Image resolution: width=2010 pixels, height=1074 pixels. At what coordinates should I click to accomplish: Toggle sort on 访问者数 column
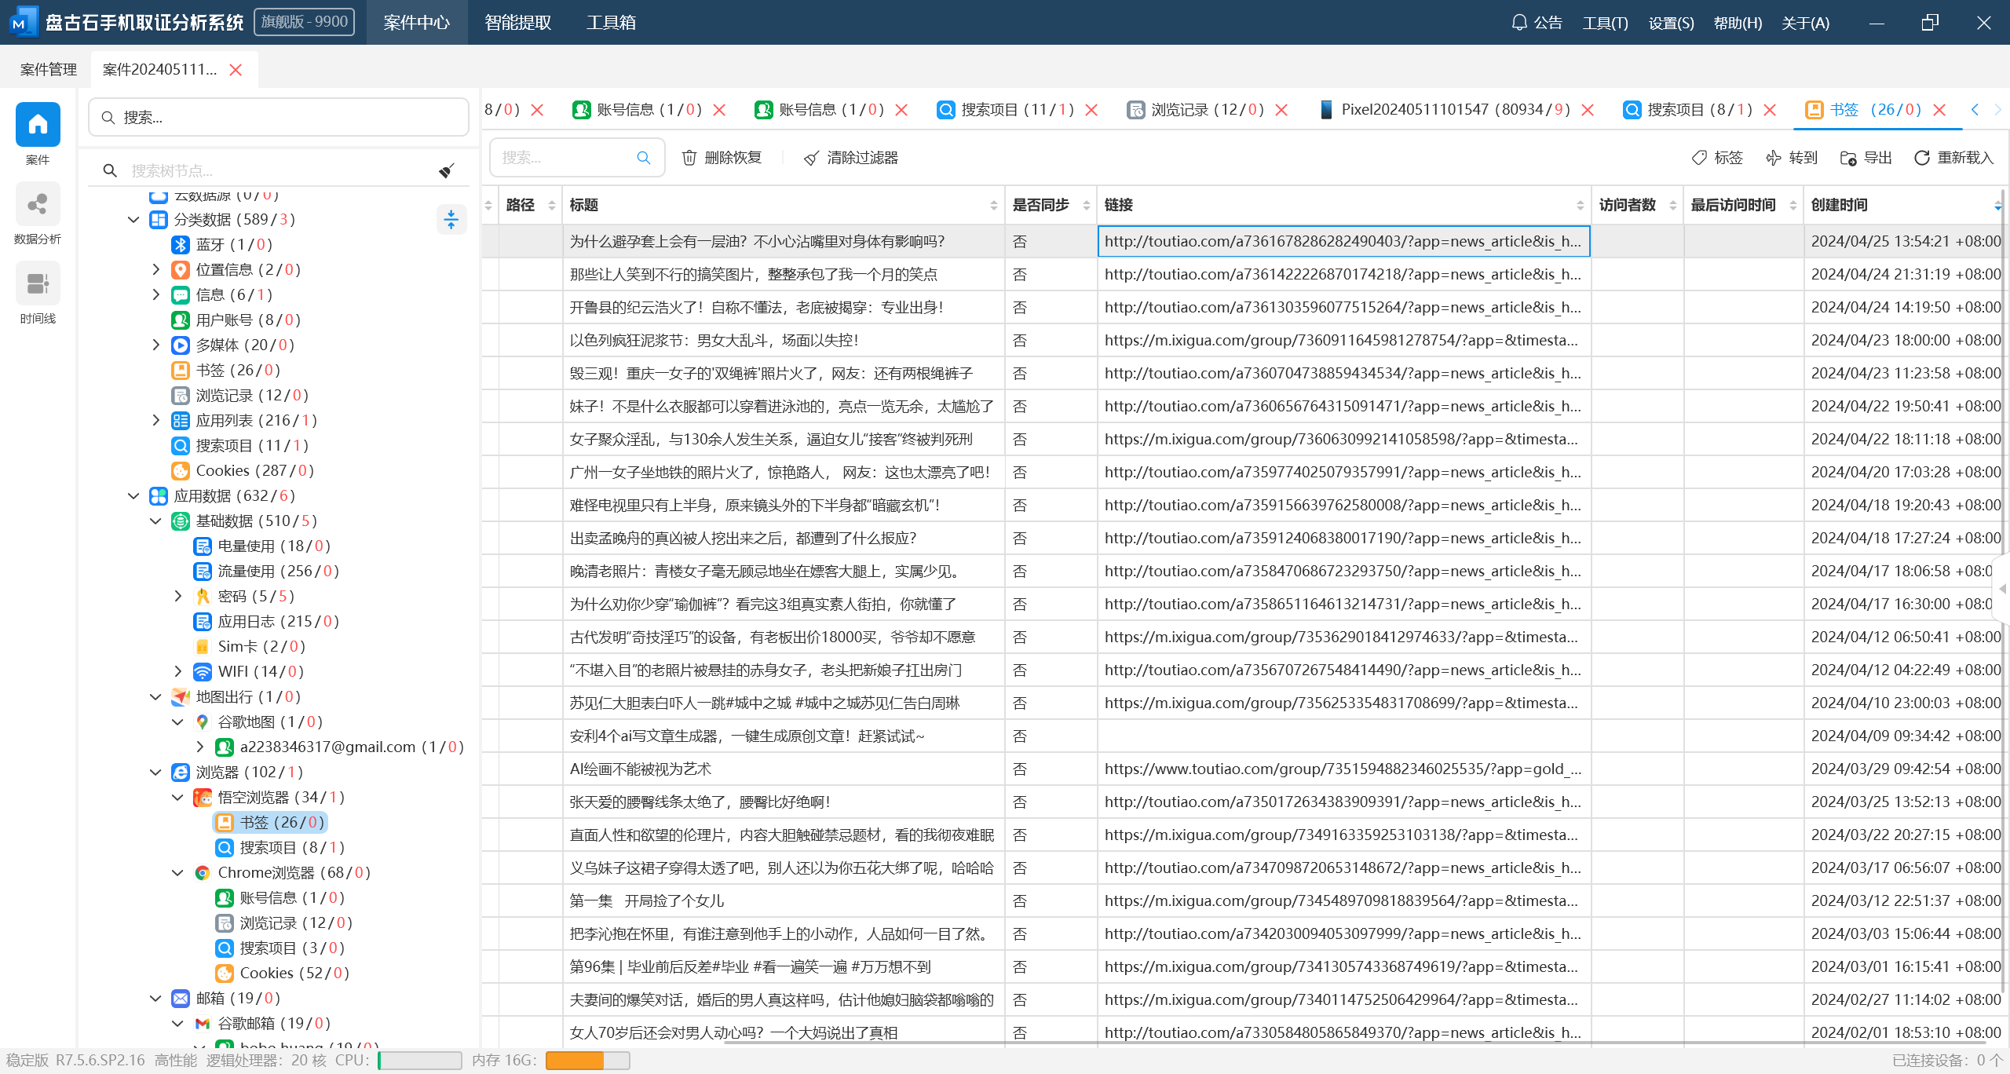1673,205
